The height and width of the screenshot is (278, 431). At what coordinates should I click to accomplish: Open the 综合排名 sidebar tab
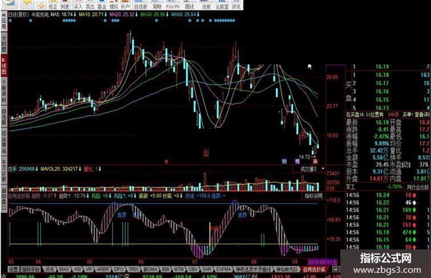pyautogui.click(x=4, y=143)
